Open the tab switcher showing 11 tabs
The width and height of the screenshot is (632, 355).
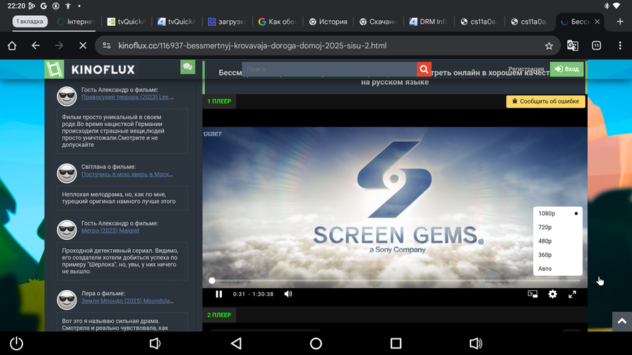597,45
